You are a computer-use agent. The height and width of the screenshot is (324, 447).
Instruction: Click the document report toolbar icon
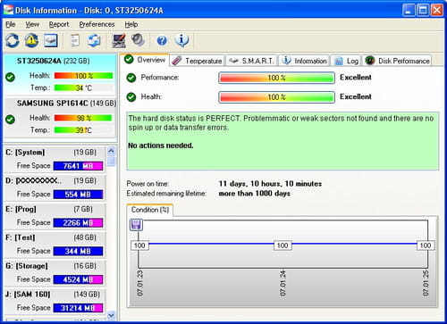pos(75,40)
